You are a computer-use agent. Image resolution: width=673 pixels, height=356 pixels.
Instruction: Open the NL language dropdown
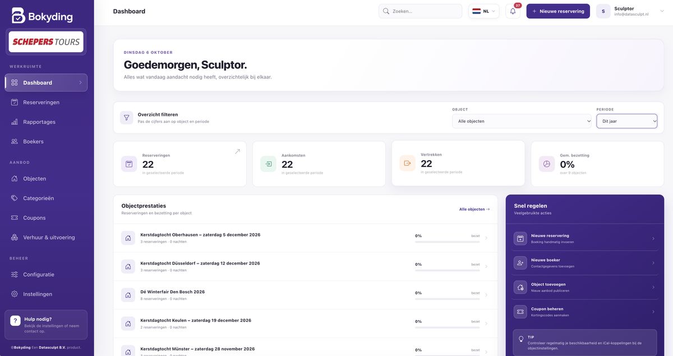484,11
